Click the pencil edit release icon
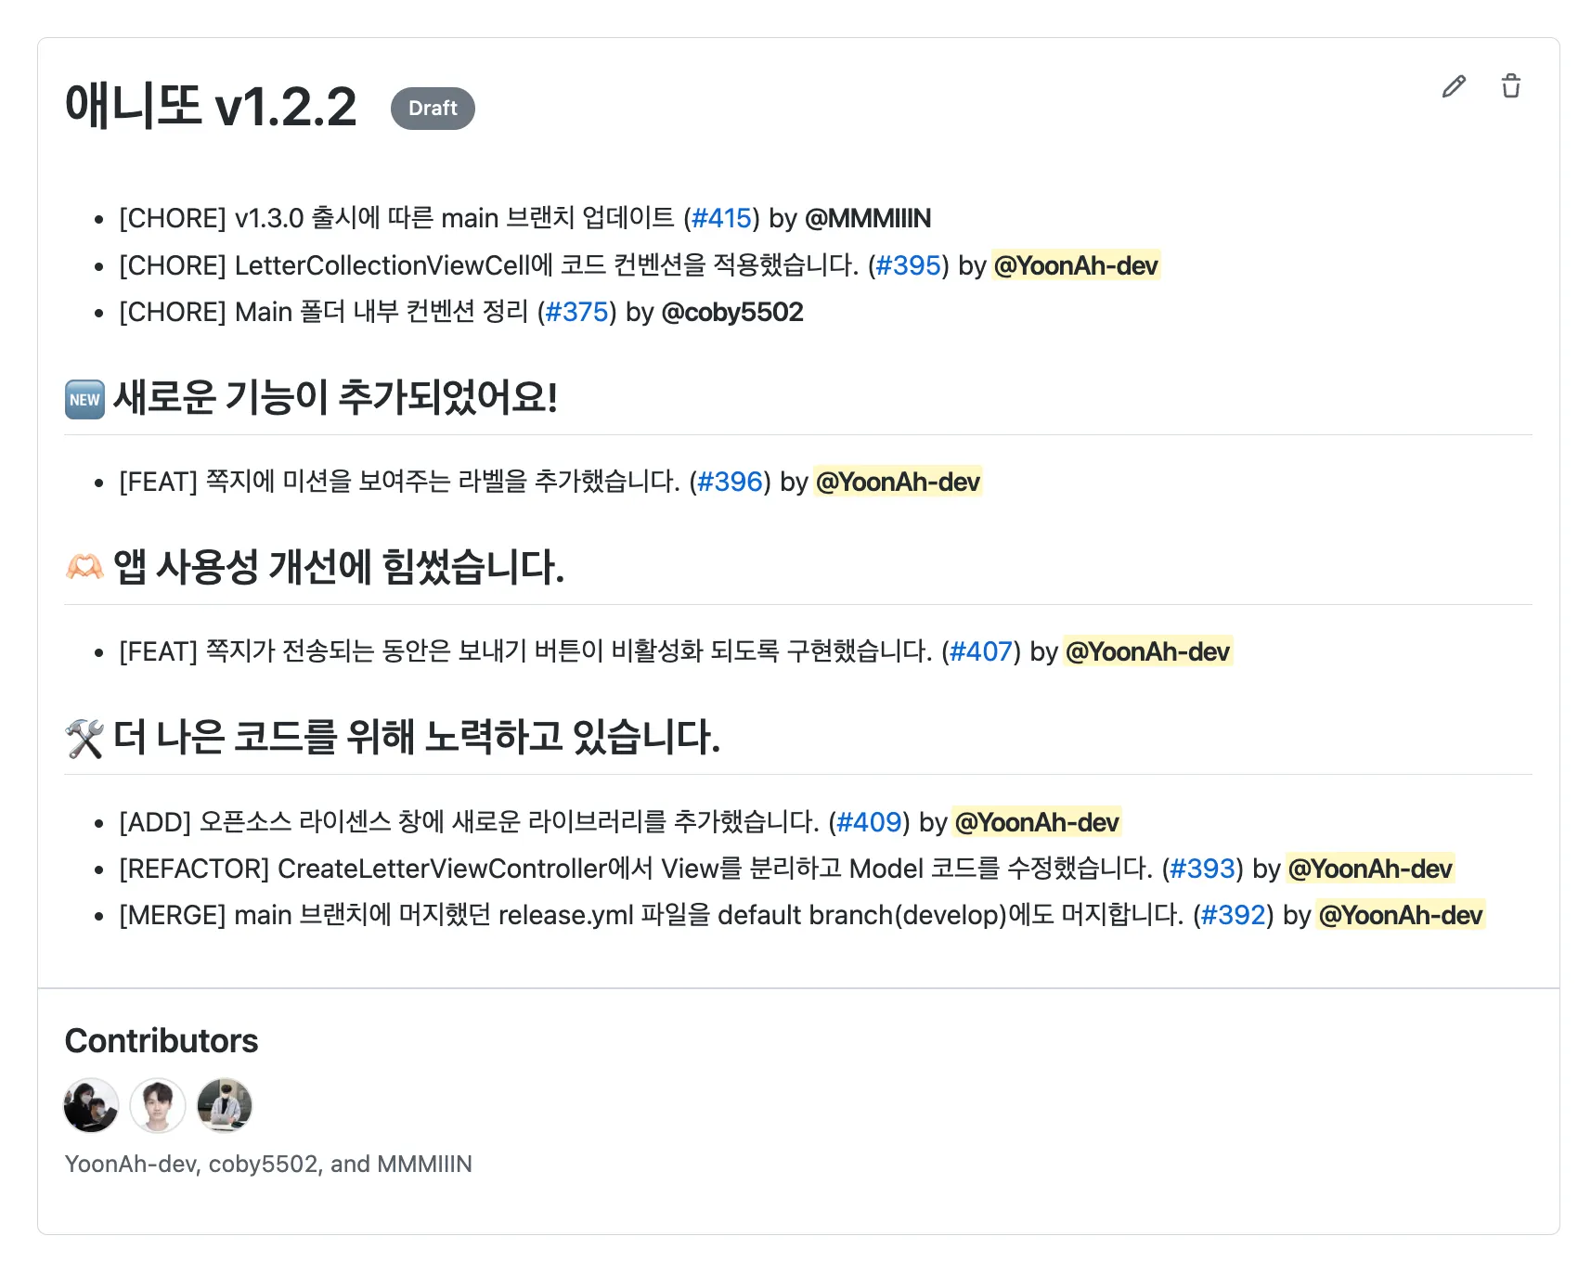This screenshot has width=1591, height=1262. 1454,86
